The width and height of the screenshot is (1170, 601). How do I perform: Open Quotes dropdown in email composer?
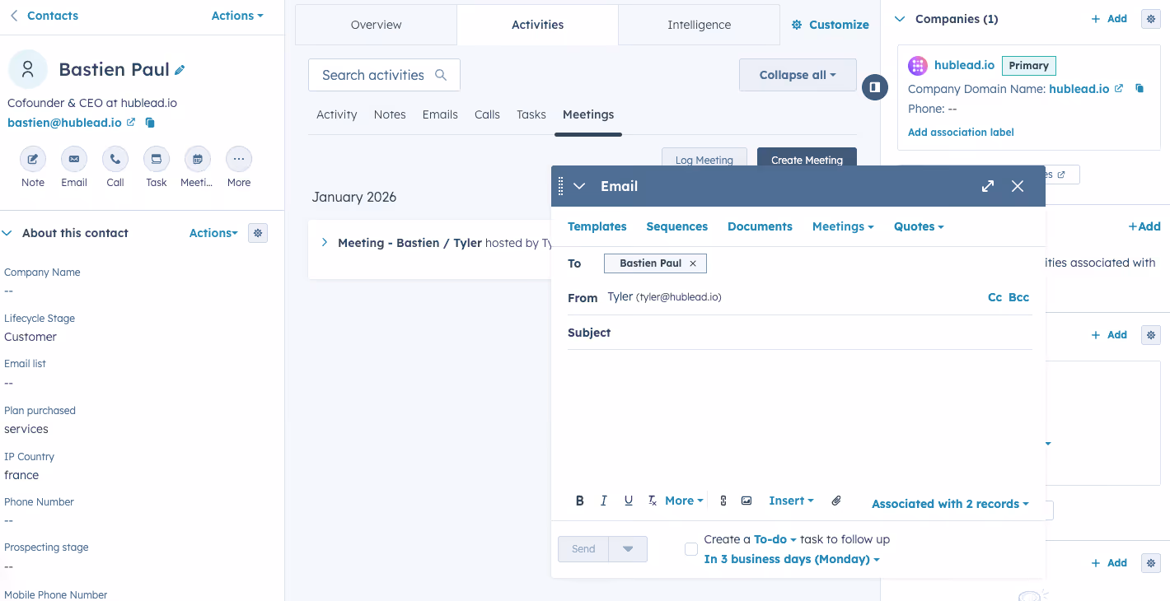(x=919, y=226)
